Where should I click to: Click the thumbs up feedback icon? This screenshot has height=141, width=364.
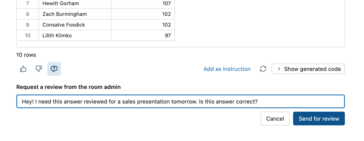tap(23, 69)
